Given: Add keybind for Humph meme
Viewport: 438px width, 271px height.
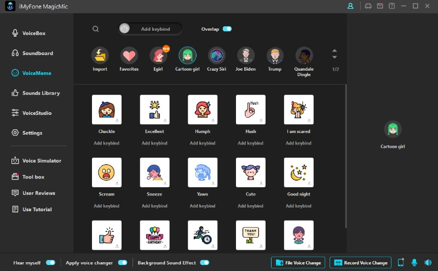Looking at the screenshot, I should tap(203, 143).
